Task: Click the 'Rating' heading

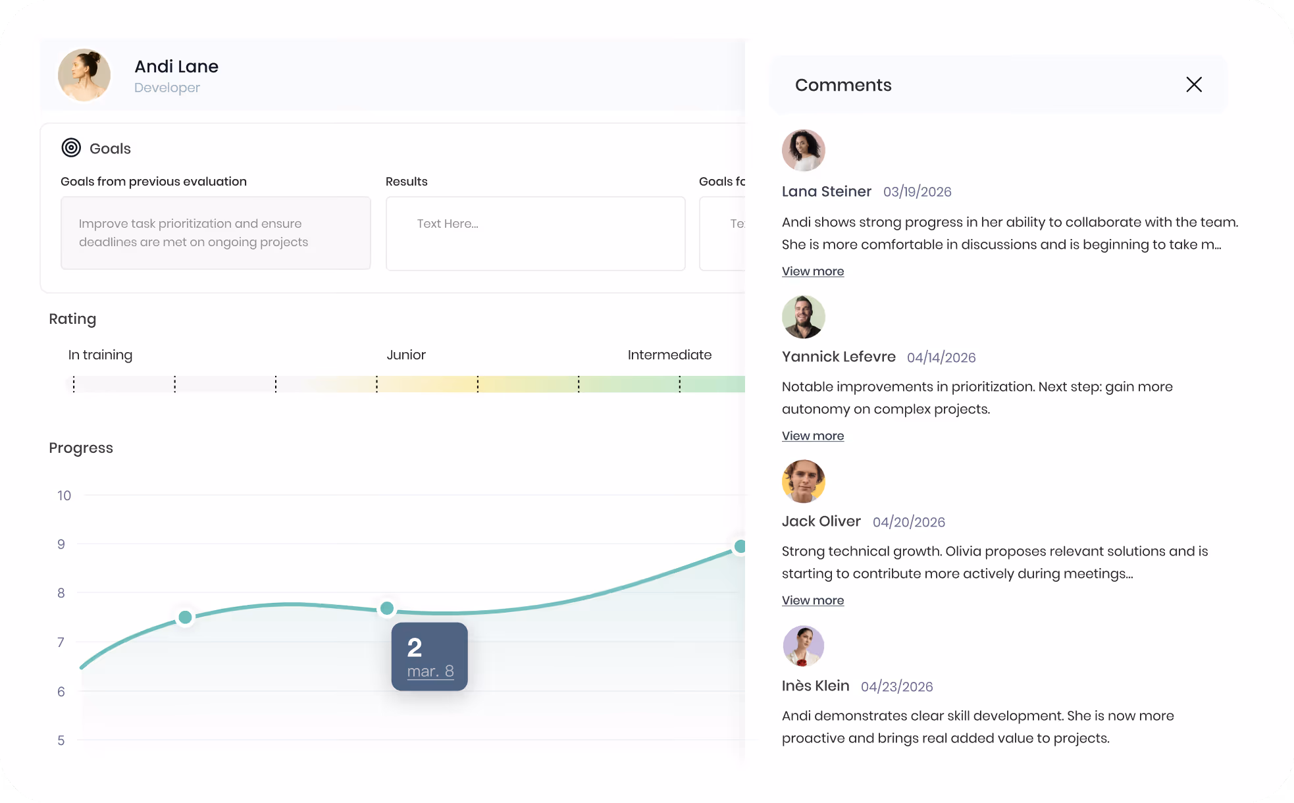Action: tap(72, 319)
